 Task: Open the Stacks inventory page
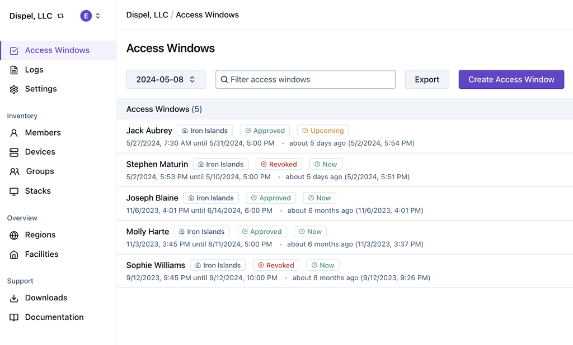click(x=36, y=190)
